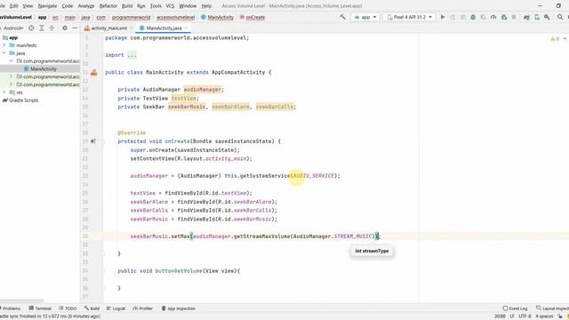Image resolution: width=569 pixels, height=320 pixels.
Task: Sync project with Gradle files icon
Action: (x=526, y=17)
